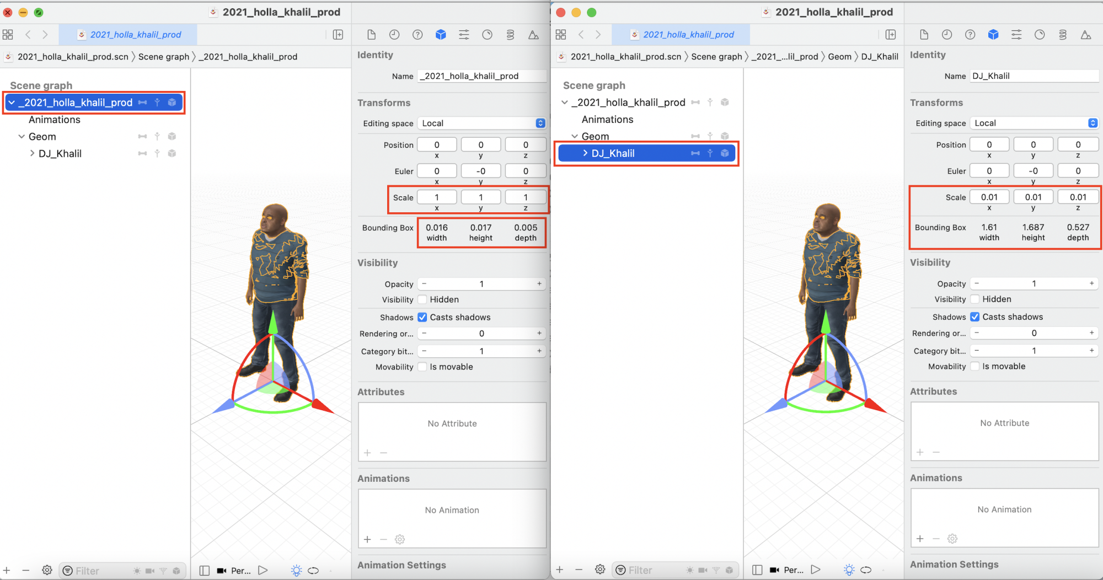Go back in left window navigation

click(x=28, y=34)
